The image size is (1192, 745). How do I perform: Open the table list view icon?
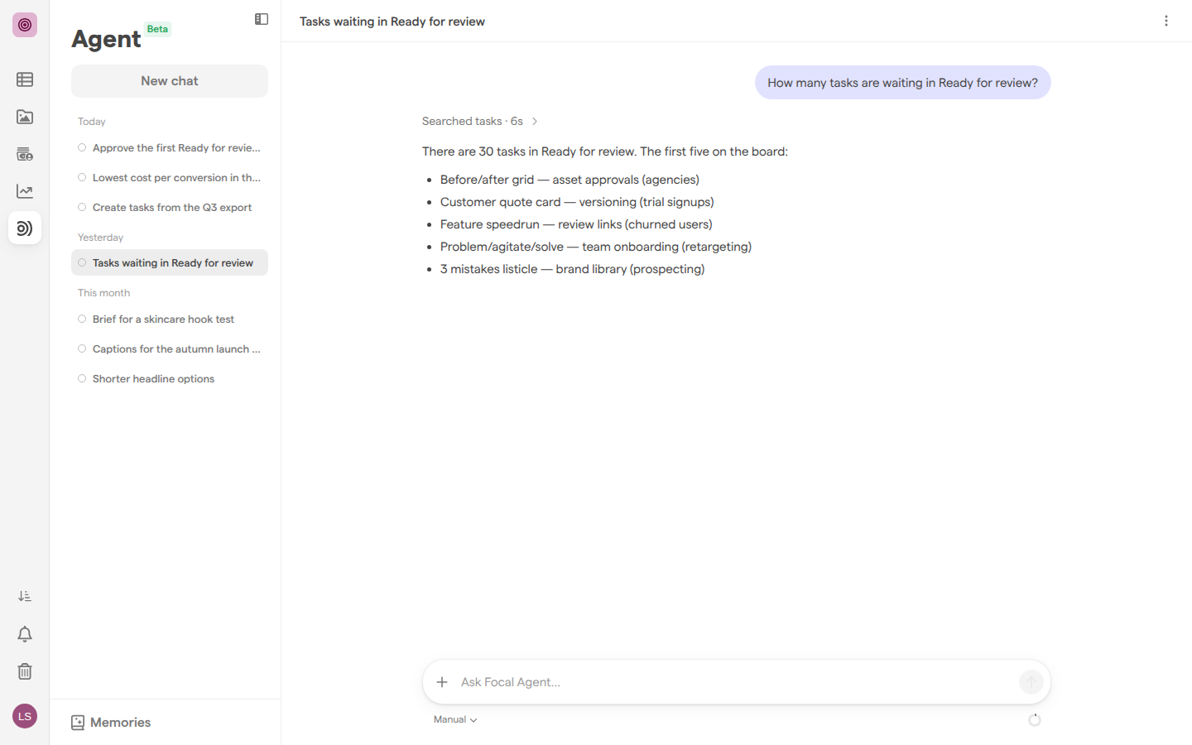[x=25, y=79]
